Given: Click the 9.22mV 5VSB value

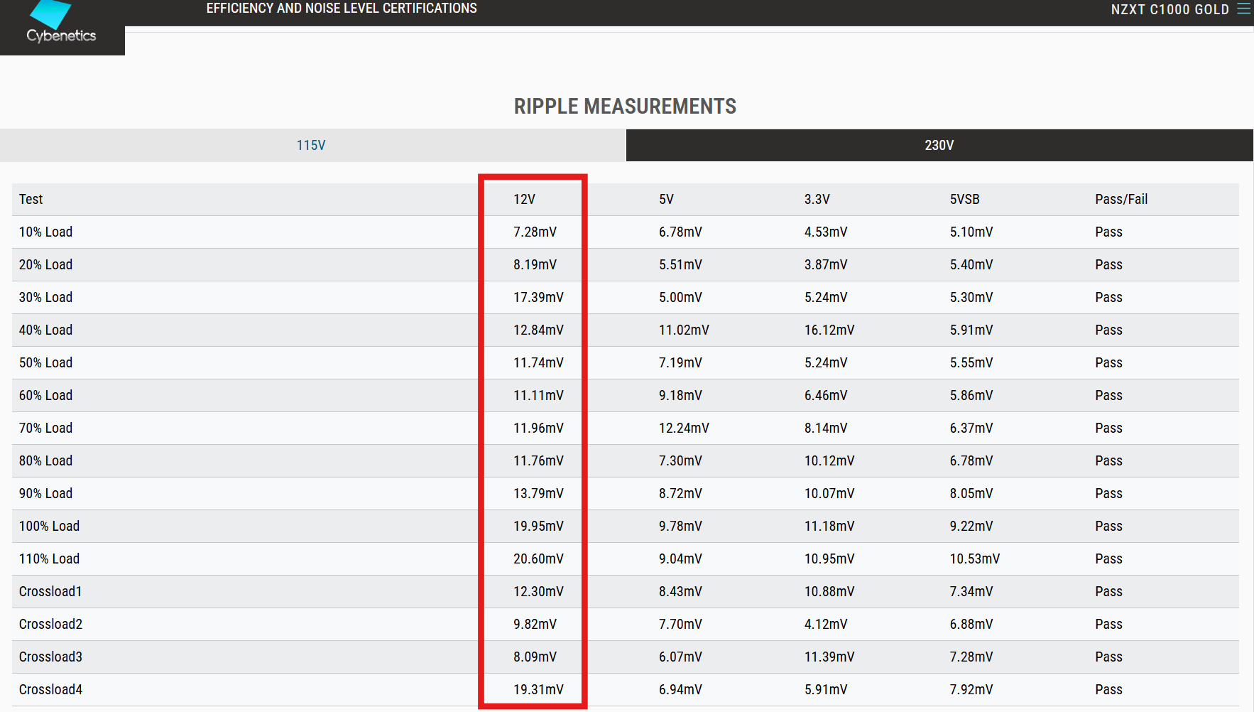Looking at the screenshot, I should pos(971,527).
